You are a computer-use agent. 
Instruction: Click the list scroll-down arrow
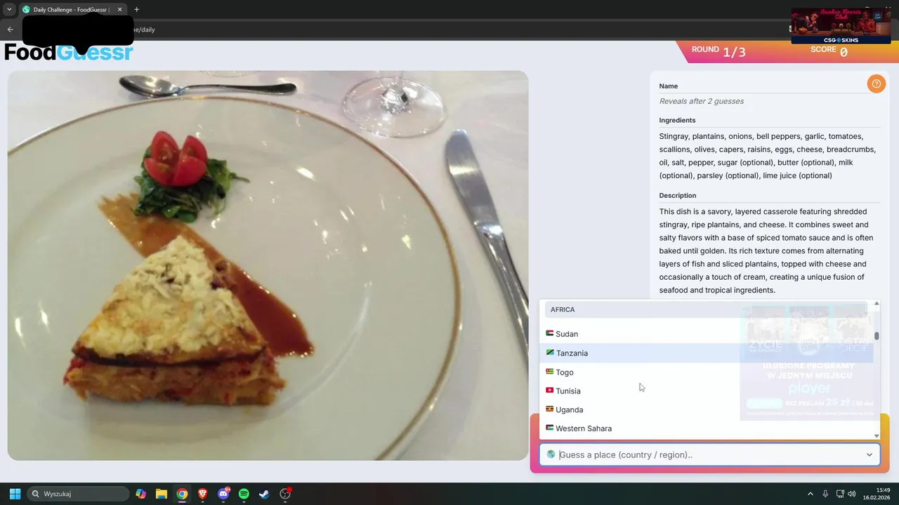point(877,436)
